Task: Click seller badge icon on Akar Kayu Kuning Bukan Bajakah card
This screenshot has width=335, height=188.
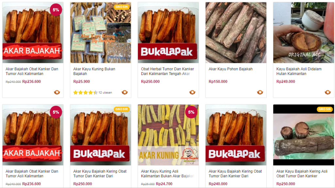Action: [125, 92]
